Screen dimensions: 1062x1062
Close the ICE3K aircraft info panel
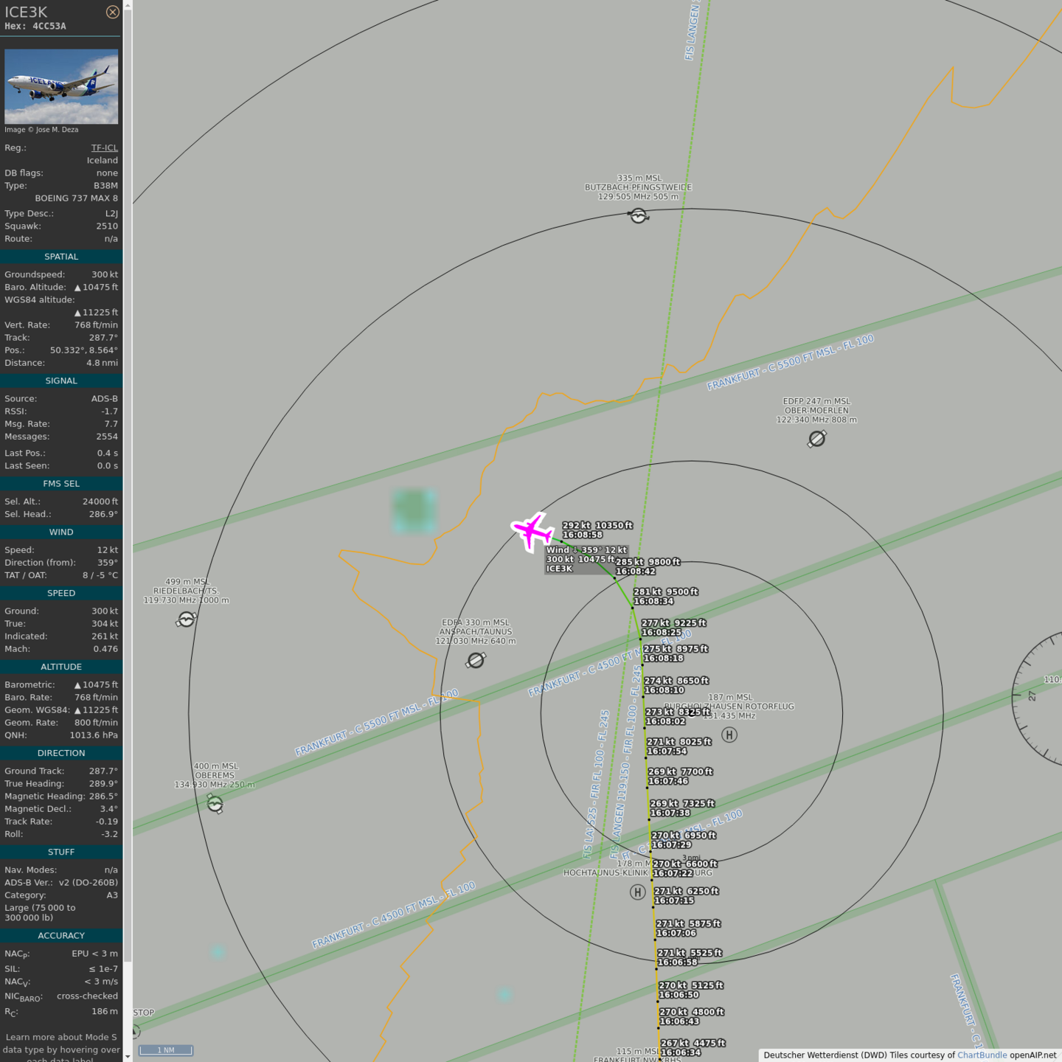(112, 12)
